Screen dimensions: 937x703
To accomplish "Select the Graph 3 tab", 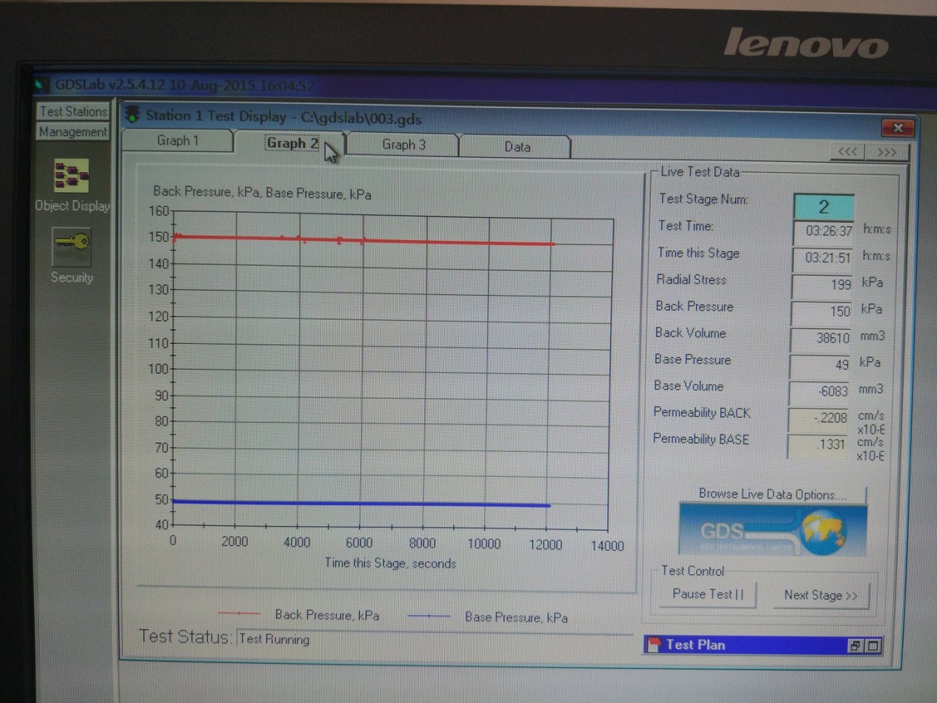I will [x=404, y=145].
